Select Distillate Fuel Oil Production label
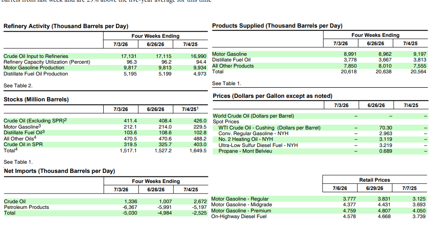The image size is (435, 226). pyautogui.click(x=36, y=74)
